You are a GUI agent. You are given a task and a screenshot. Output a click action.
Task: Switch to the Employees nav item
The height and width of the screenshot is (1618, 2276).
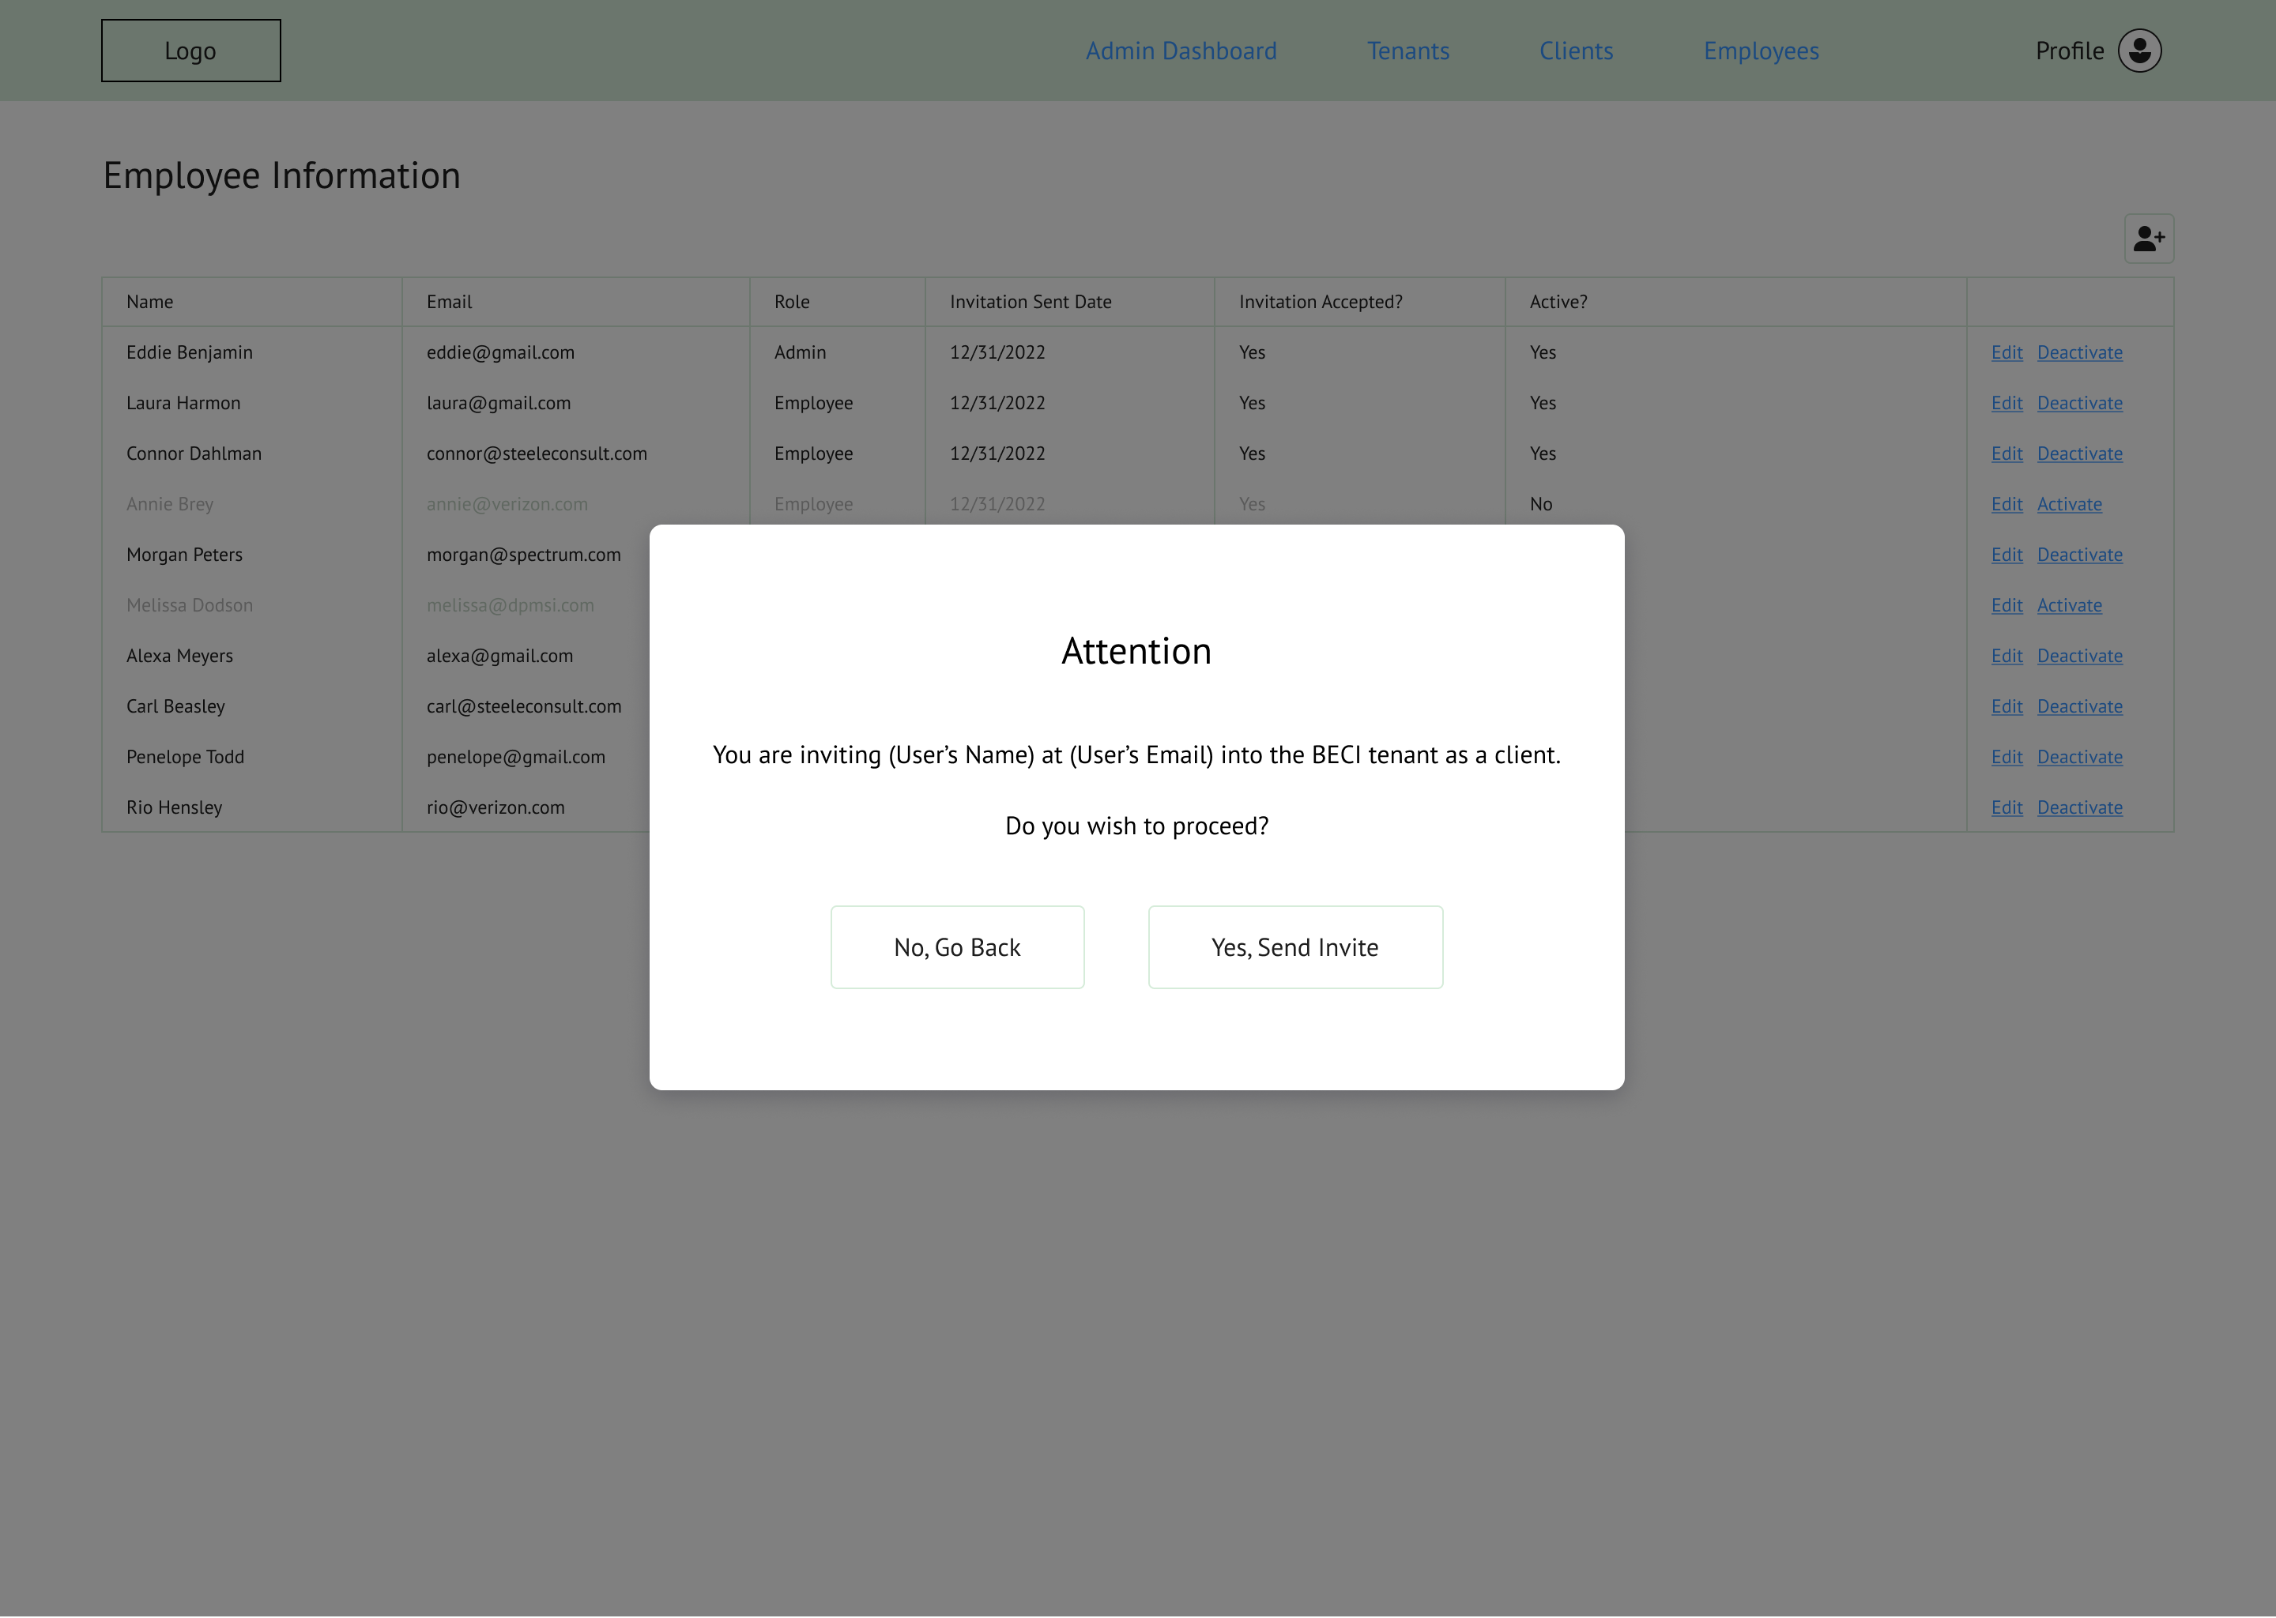point(1761,51)
